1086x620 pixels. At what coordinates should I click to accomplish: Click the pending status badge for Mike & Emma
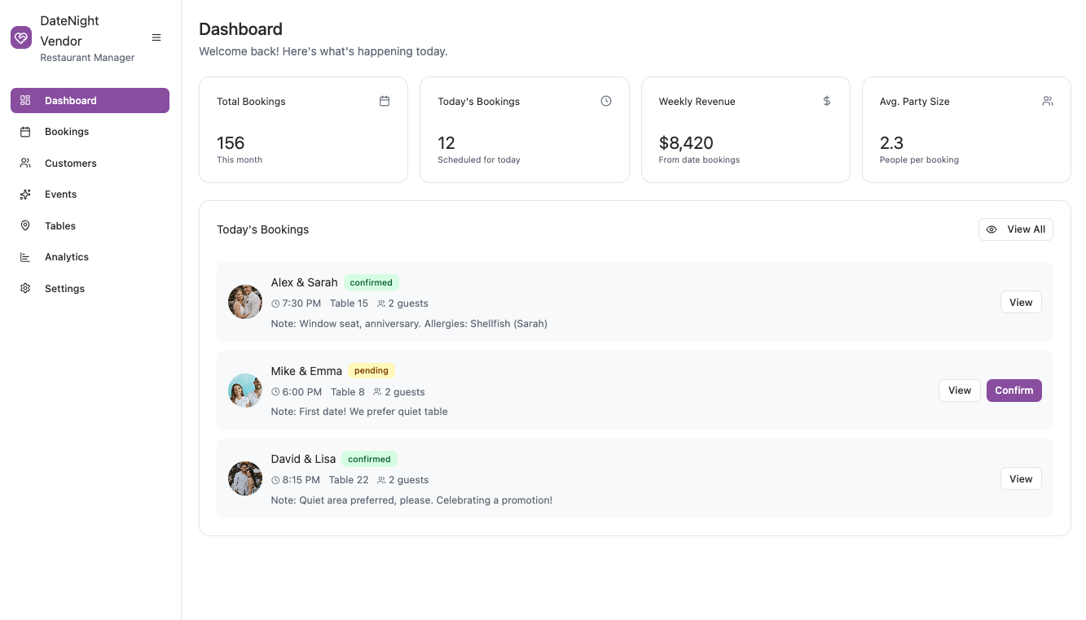pyautogui.click(x=372, y=370)
